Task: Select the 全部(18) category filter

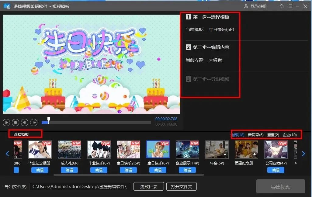Action: (239, 135)
